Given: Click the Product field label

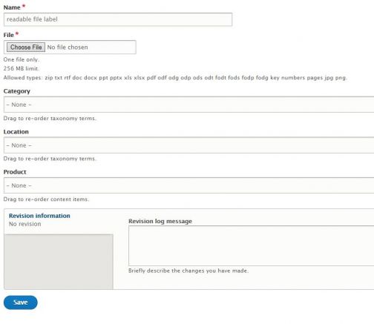Looking at the screenshot, I should [15, 172].
